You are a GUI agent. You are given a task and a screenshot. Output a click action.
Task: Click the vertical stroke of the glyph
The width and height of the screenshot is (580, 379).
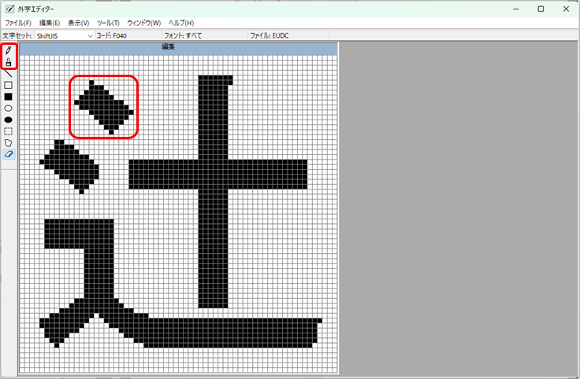coord(214,236)
